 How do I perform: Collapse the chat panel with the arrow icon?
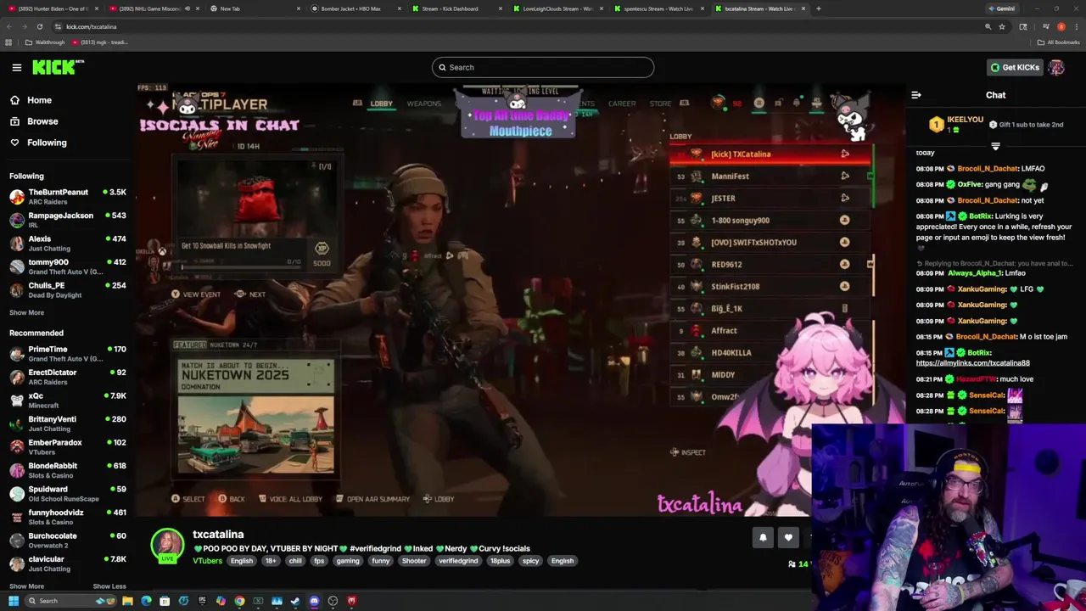tap(915, 95)
